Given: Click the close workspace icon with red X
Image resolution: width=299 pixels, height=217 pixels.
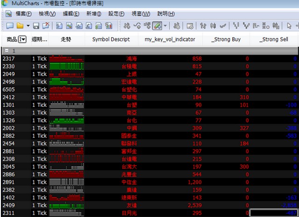Looking at the screenshot, I should [x=46, y=26].
